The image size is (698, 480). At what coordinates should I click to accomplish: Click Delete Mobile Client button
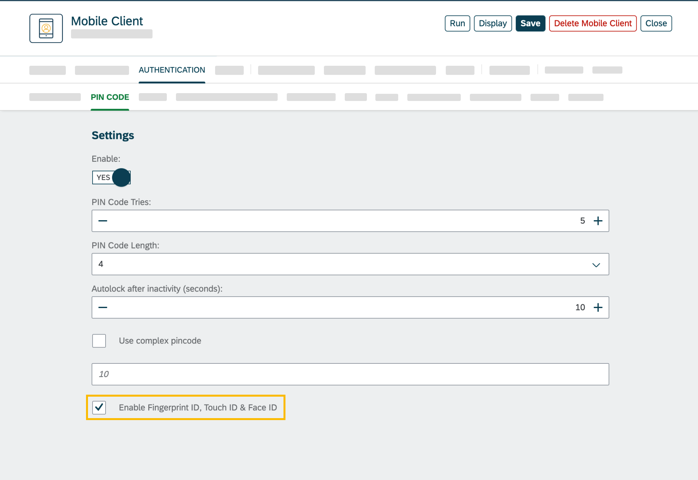point(592,23)
